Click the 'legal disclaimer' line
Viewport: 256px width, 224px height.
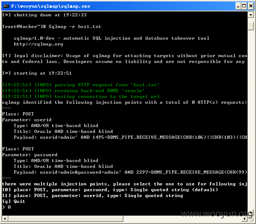tap(125, 56)
